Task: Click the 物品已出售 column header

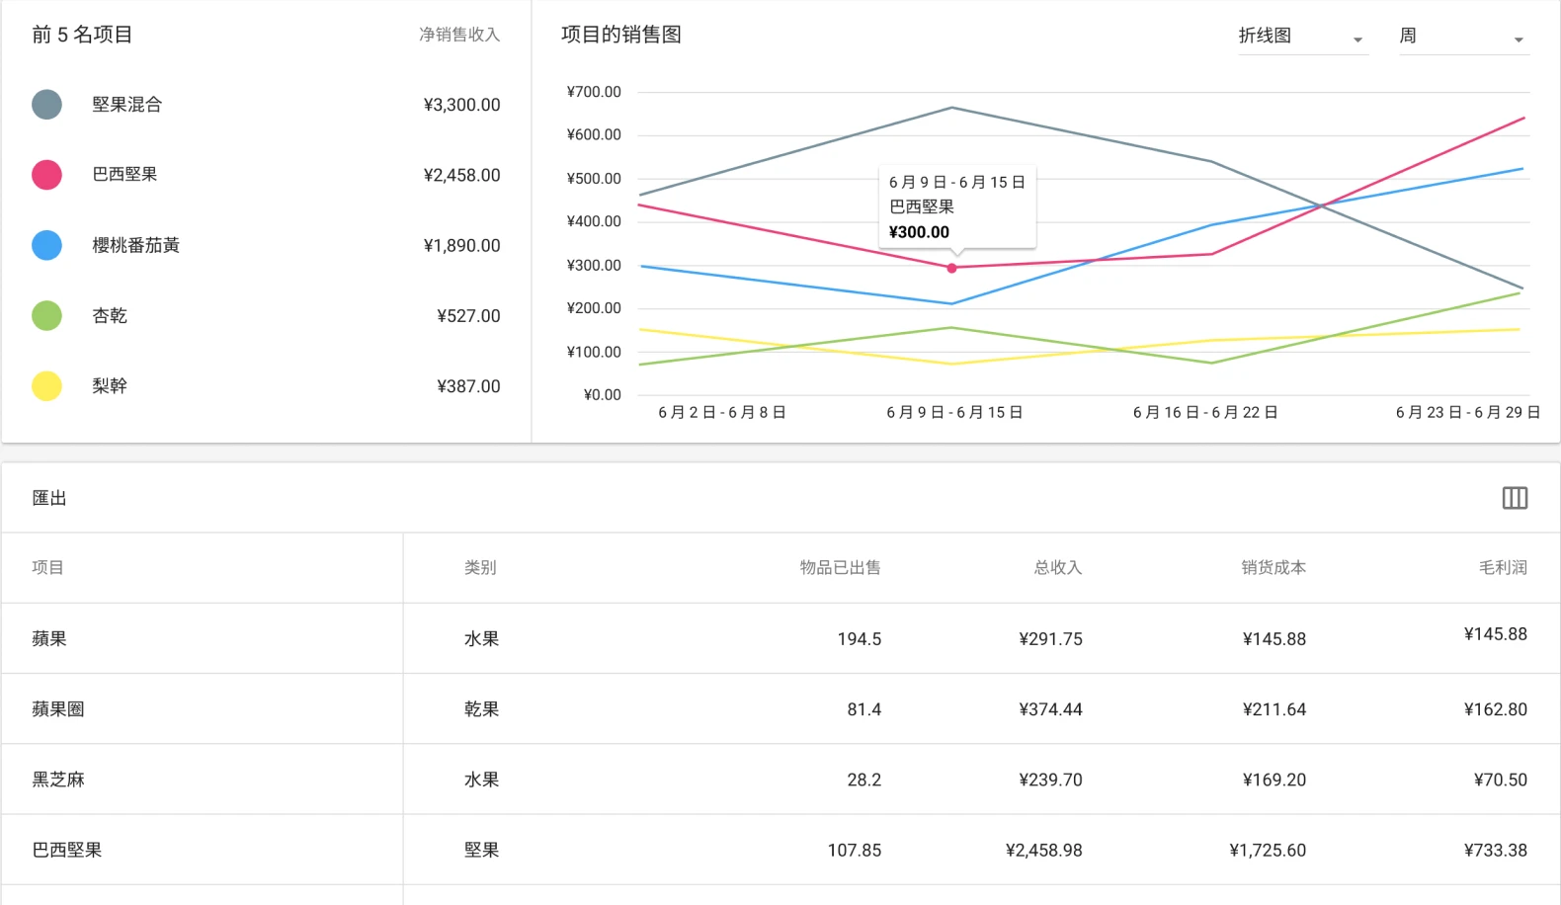Action: pos(840,568)
